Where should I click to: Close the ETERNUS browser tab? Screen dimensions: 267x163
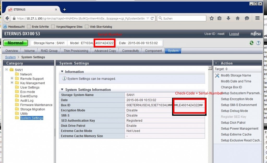[56, 10]
